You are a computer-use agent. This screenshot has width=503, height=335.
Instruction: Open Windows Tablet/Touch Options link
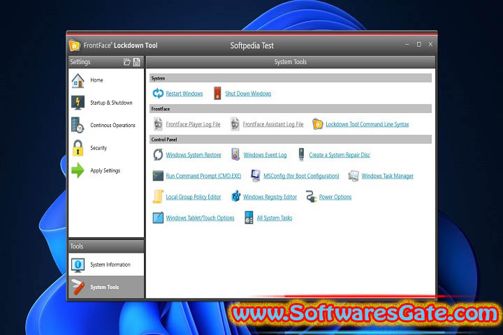[200, 218]
